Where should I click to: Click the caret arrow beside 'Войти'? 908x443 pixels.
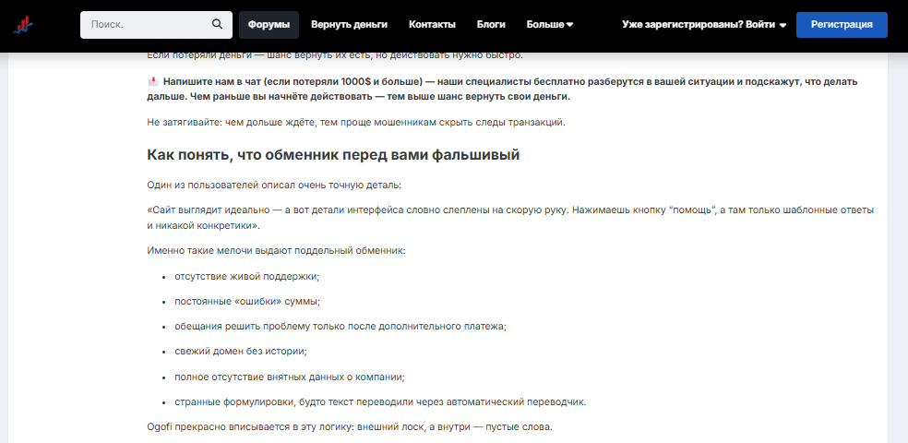tap(783, 26)
